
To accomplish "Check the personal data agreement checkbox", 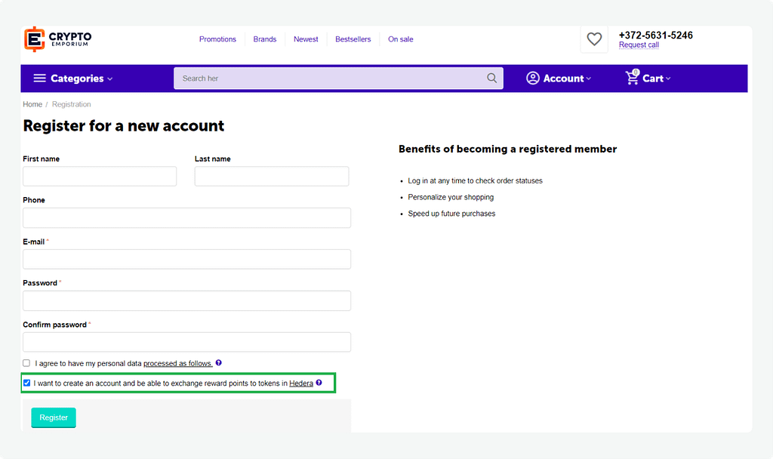I will tap(26, 363).
